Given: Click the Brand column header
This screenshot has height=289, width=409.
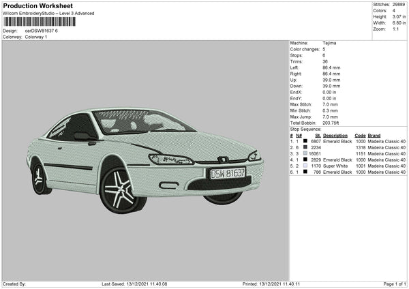Looking at the screenshot, I should [x=374, y=135].
